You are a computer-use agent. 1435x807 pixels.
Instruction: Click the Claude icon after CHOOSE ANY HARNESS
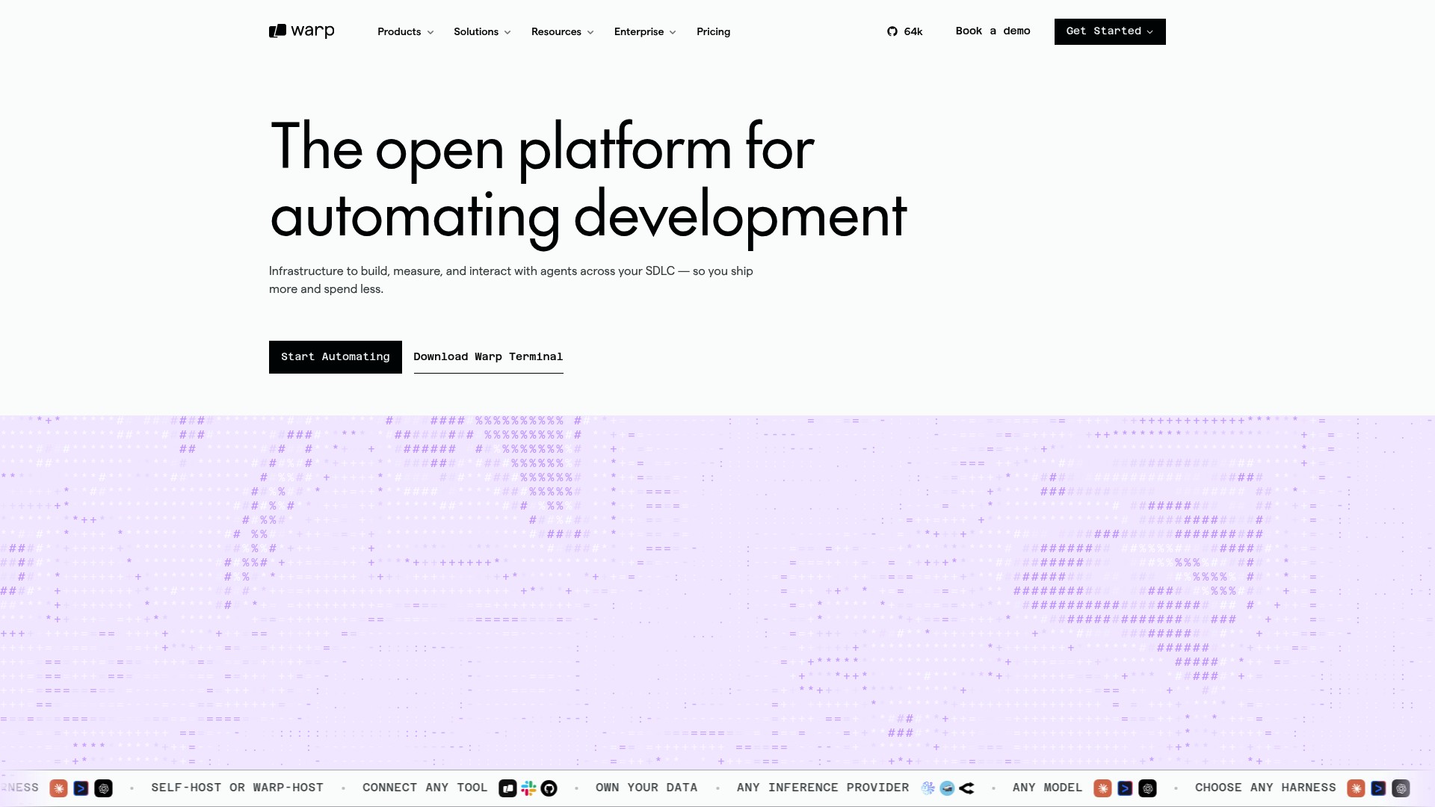[x=1356, y=788]
